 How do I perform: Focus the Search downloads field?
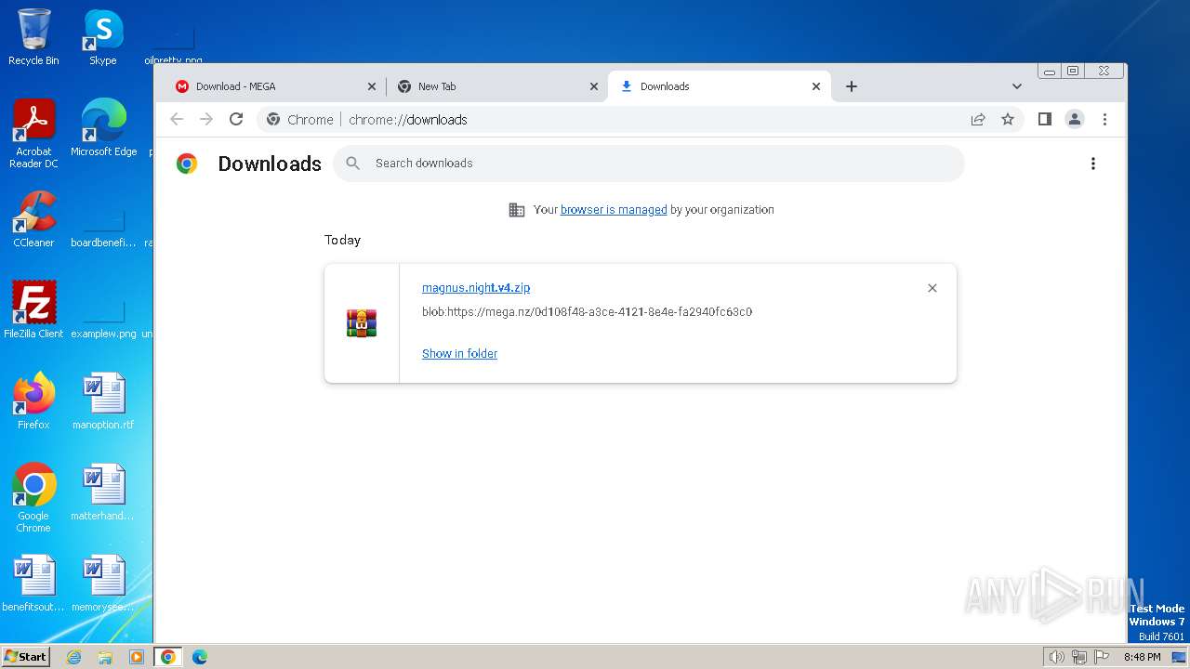point(649,164)
